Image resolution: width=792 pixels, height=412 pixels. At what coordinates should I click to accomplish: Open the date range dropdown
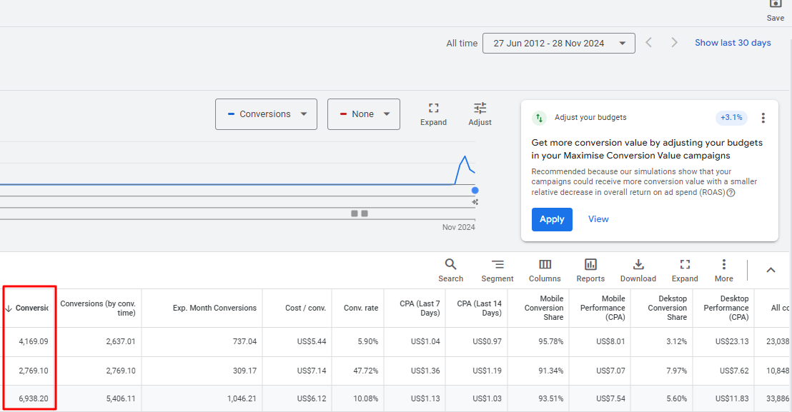click(559, 44)
